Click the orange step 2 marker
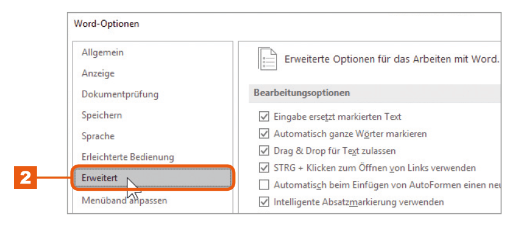Image resolution: width=518 pixels, height=226 pixels. [x=26, y=178]
